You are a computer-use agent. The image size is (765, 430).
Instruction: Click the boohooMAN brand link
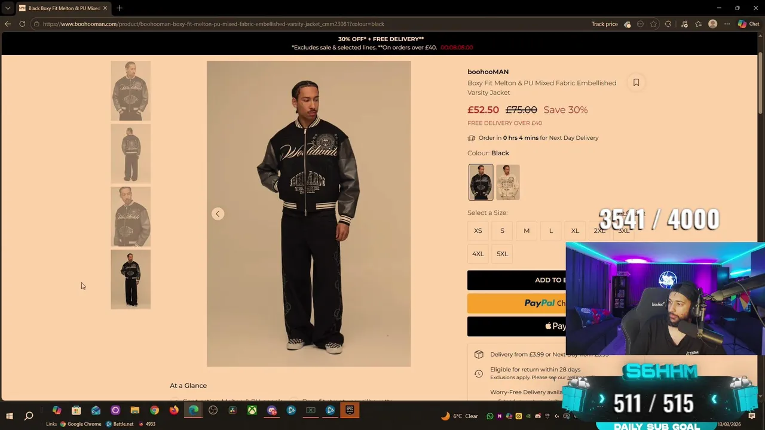click(488, 72)
